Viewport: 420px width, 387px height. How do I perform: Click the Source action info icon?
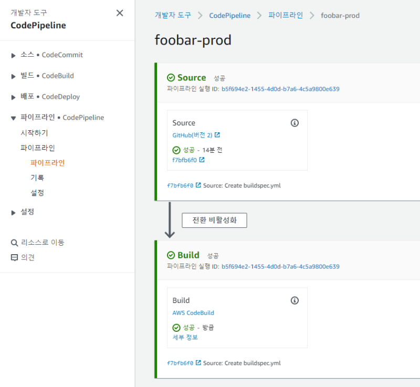[295, 123]
